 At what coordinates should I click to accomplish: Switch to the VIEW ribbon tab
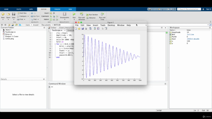(x=70, y=9)
